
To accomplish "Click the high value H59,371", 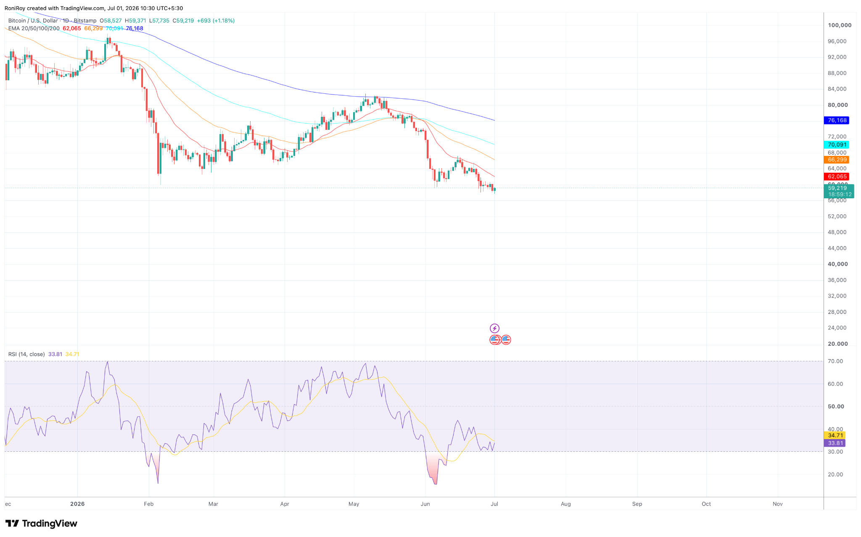I will tap(135, 21).
